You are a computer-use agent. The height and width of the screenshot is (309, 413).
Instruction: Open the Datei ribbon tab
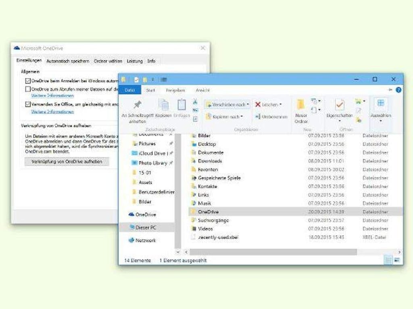[129, 90]
